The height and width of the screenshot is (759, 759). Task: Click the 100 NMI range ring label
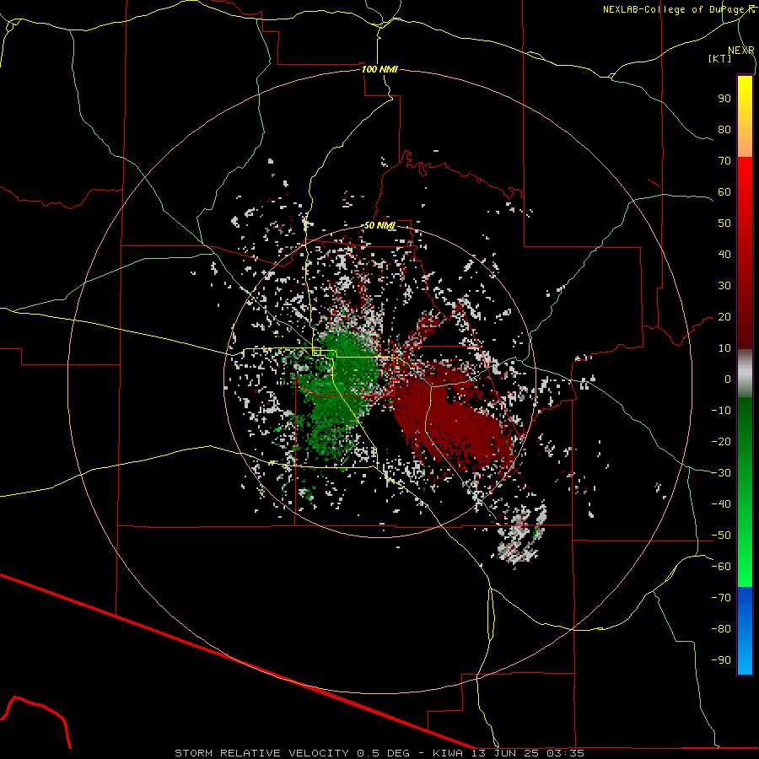click(x=379, y=69)
